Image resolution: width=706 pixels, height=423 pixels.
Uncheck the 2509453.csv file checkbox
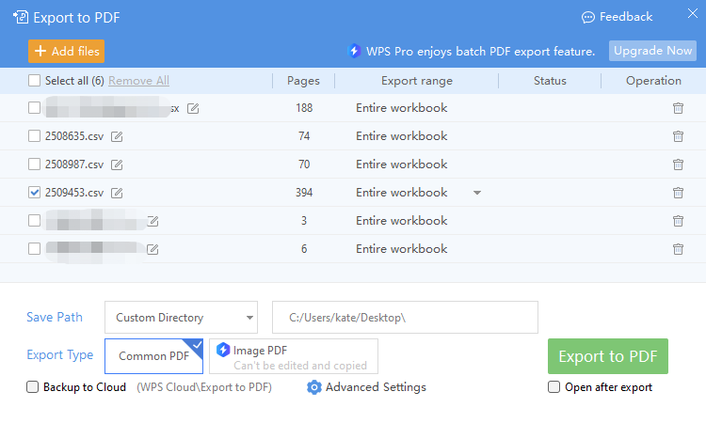pyautogui.click(x=34, y=193)
